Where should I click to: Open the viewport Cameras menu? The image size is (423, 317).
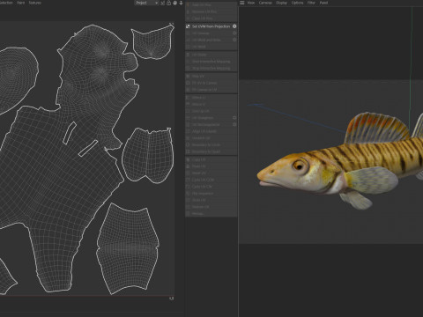(265, 3)
